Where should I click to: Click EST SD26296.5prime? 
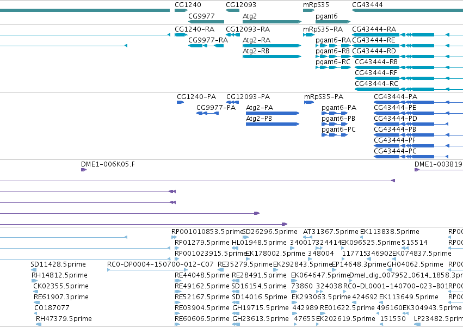[x=270, y=232]
